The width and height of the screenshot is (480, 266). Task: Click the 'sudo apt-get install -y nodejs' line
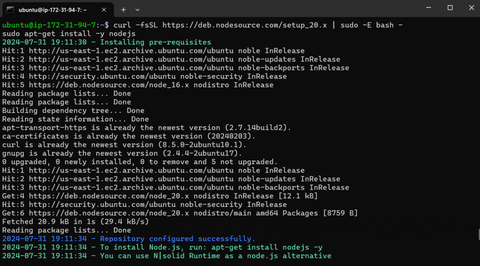click(69, 34)
